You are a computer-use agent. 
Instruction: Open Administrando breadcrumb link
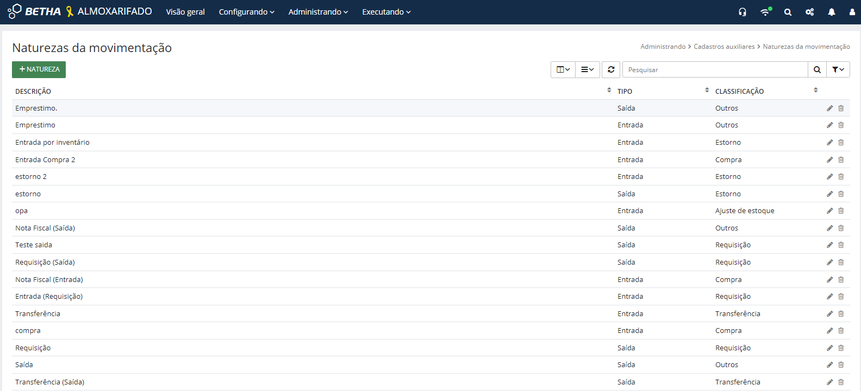[663, 47]
